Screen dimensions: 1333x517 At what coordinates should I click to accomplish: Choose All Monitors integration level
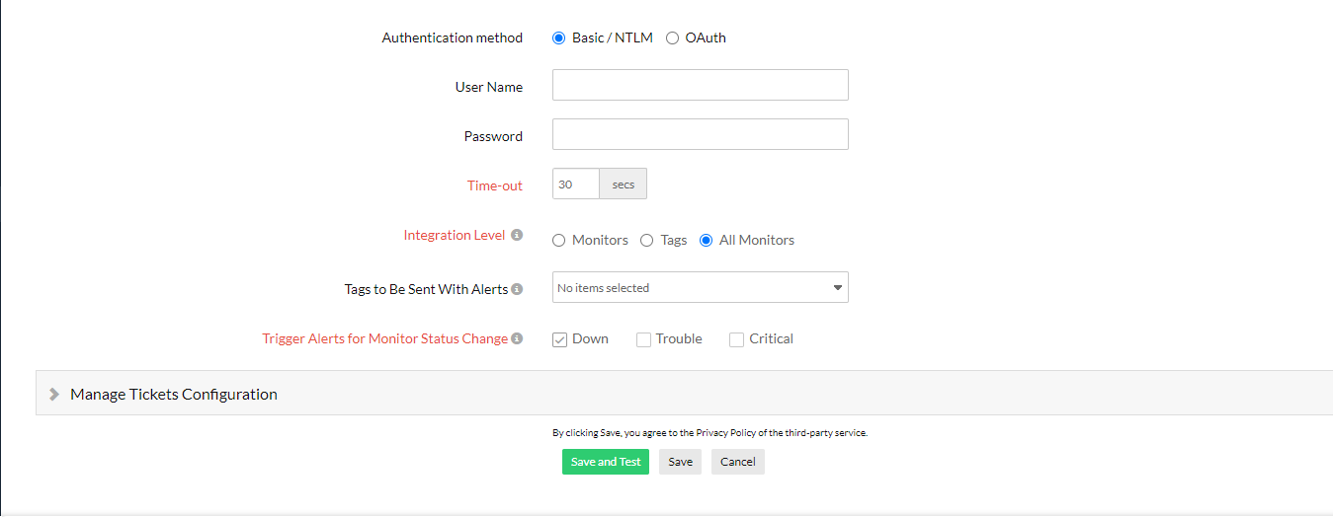(x=706, y=241)
